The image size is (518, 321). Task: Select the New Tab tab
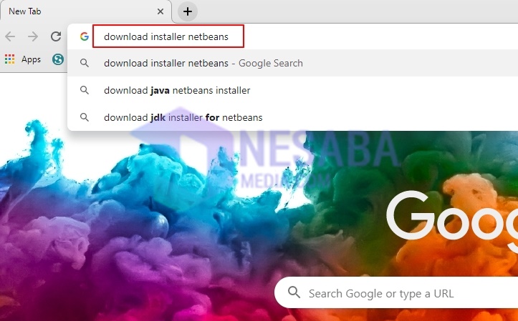tap(86, 12)
